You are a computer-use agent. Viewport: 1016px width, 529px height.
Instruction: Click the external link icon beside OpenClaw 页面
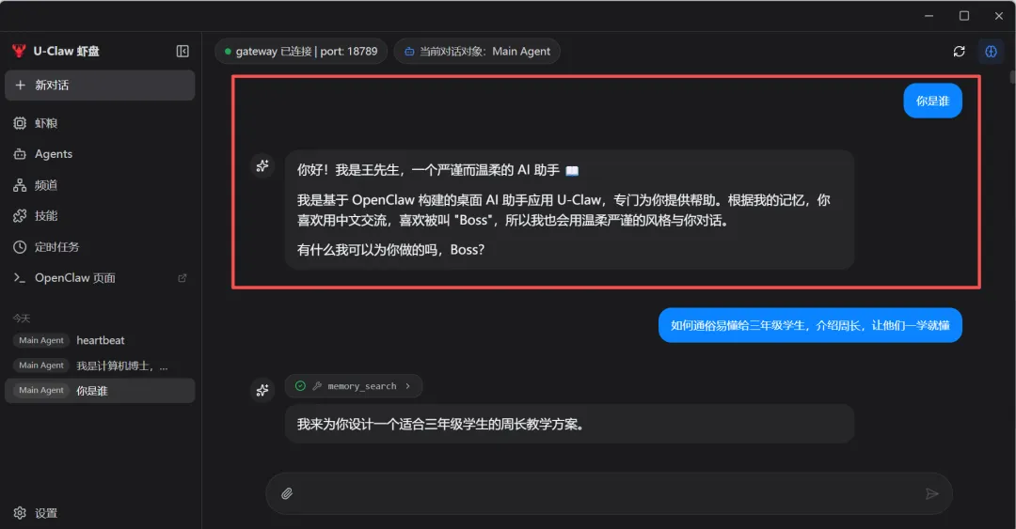tap(183, 278)
